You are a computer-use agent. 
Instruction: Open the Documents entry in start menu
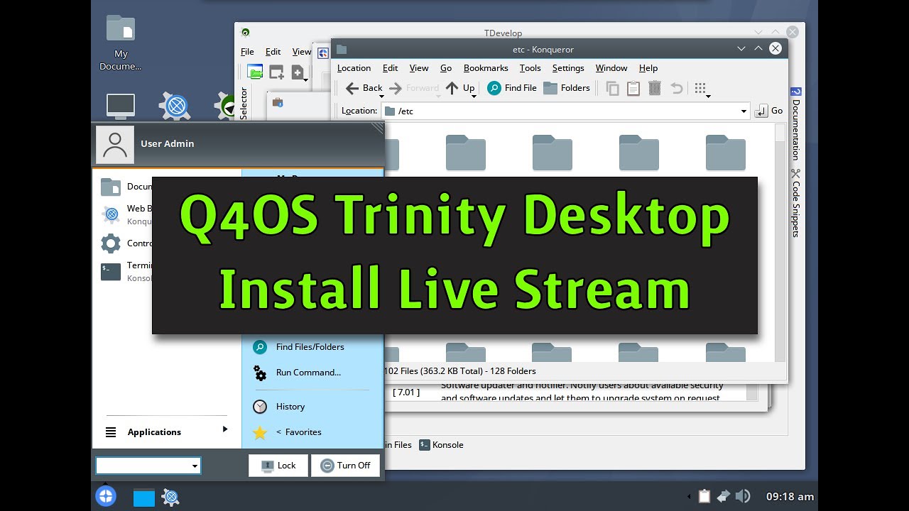pyautogui.click(x=126, y=187)
